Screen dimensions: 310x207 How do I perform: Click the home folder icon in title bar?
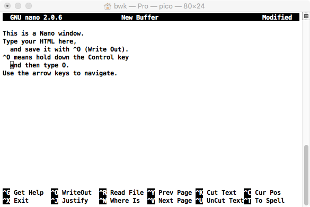coord(108,6)
